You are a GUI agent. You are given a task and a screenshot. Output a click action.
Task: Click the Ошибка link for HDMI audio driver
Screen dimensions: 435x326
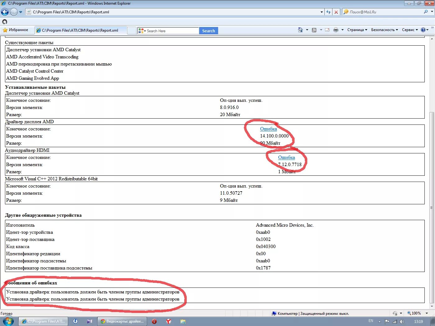286,157
